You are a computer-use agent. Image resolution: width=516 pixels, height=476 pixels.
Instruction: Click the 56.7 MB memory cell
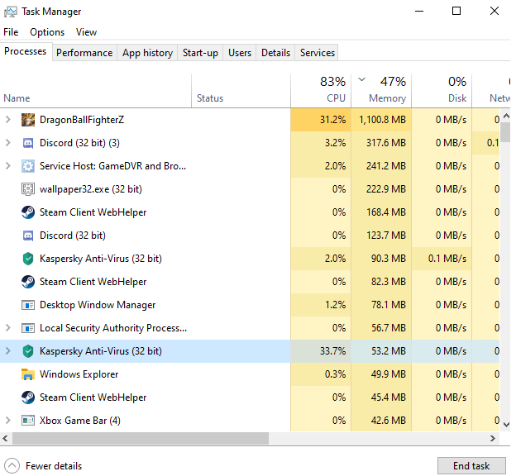[381, 328]
